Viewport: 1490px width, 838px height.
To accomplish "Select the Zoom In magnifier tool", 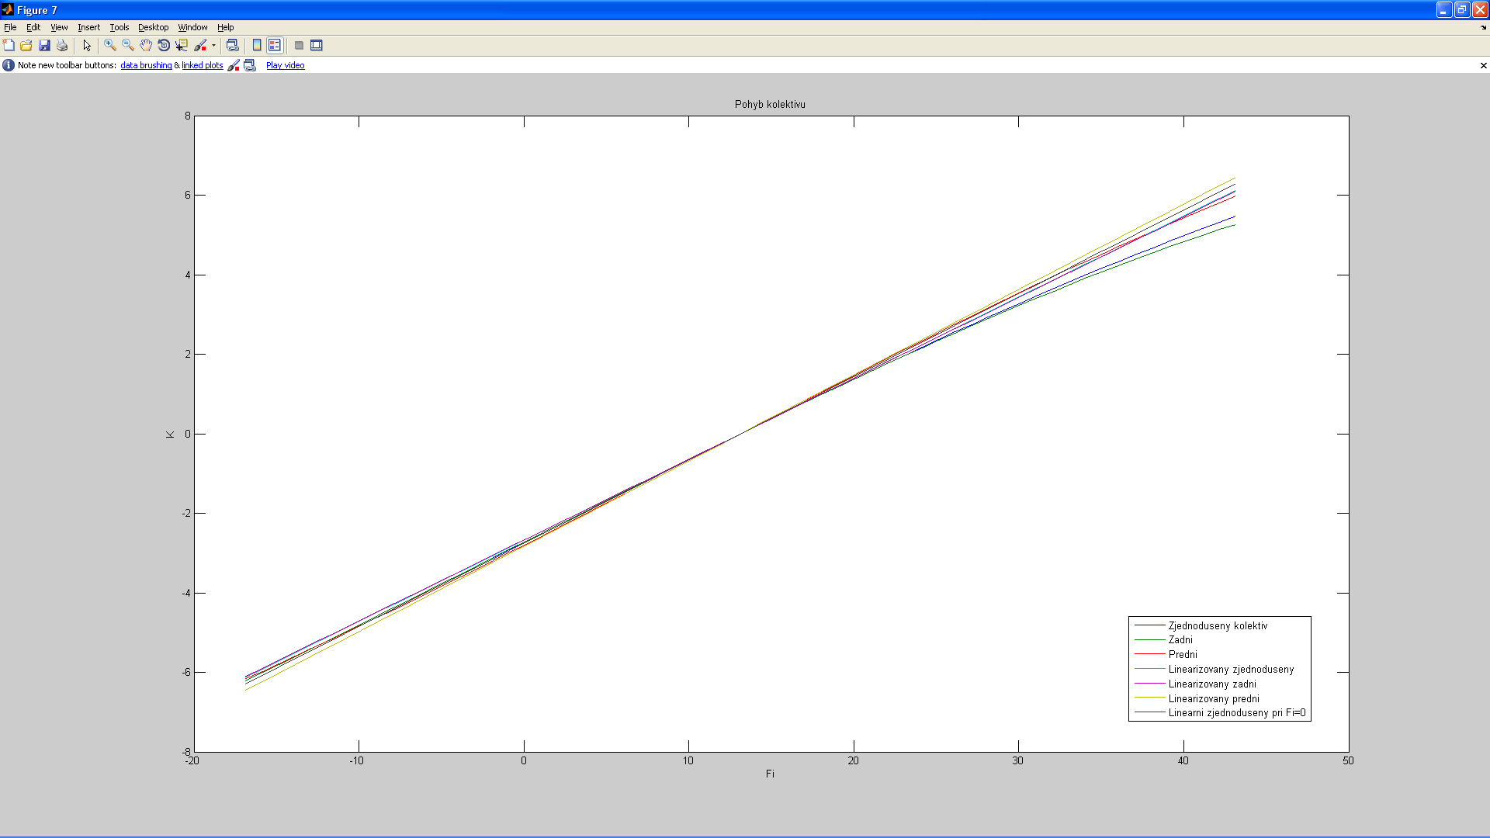I will pyautogui.click(x=110, y=45).
